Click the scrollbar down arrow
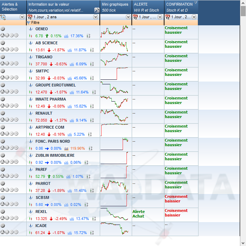This screenshot has height=246, width=246. click(x=243, y=243)
